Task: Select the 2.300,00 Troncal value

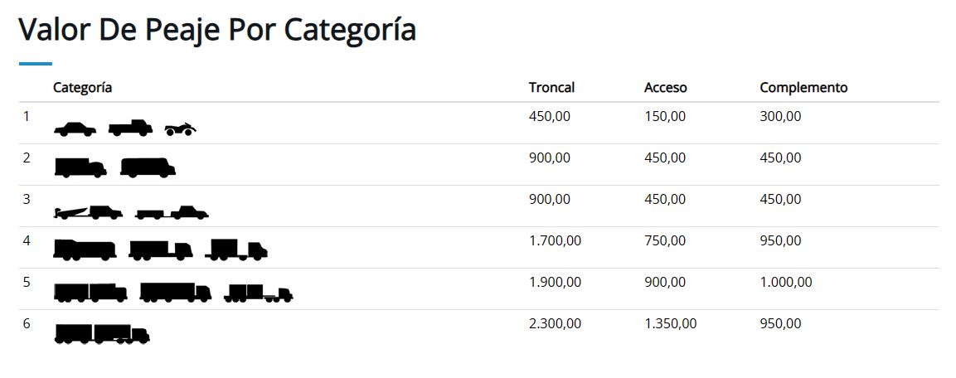Action: coord(555,324)
